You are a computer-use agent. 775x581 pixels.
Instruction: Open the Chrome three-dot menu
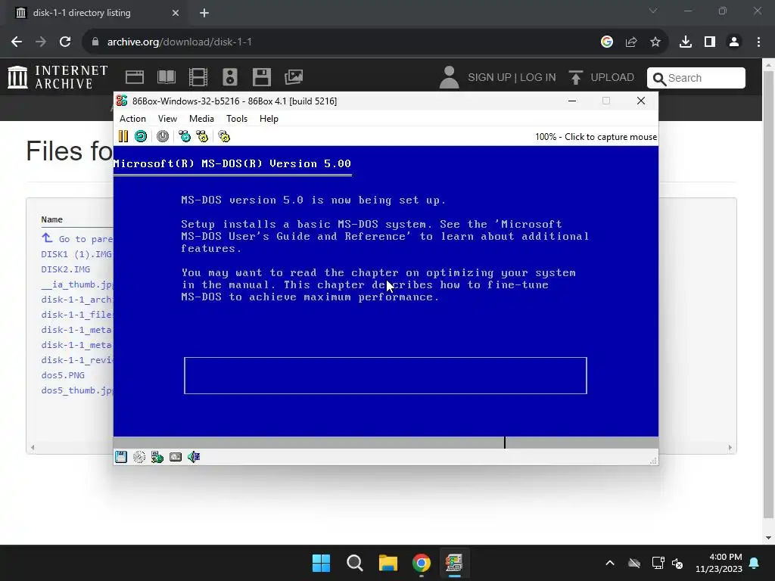758,42
